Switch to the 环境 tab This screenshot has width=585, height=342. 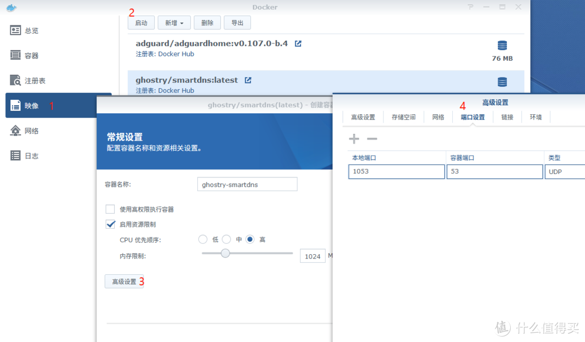click(x=536, y=117)
